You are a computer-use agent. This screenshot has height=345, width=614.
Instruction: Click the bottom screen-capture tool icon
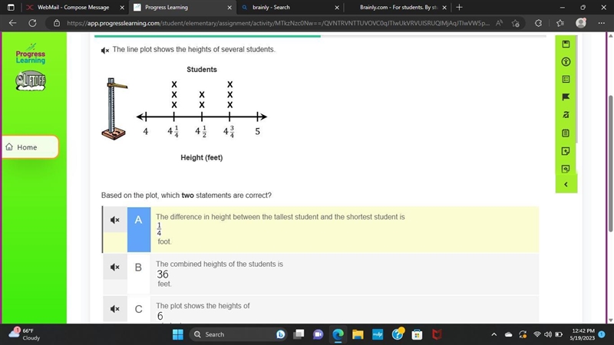(x=566, y=169)
